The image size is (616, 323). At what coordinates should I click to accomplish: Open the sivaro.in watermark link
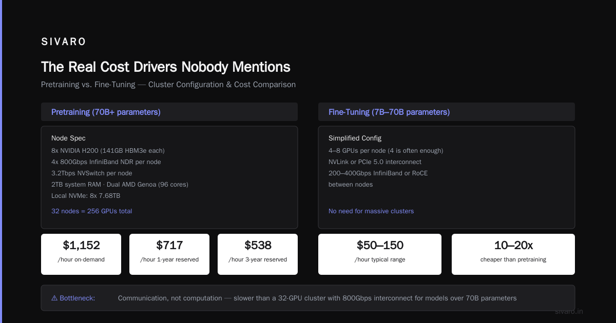click(x=569, y=311)
